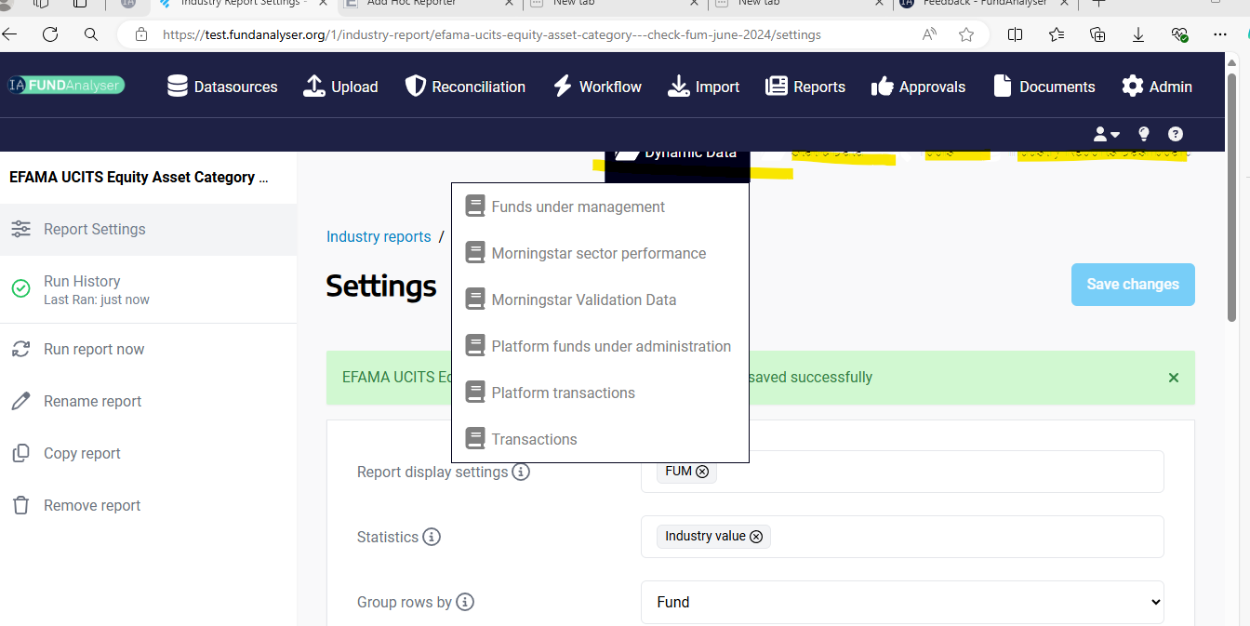Click the Reconciliation shield icon
The height and width of the screenshot is (626, 1250).
click(x=416, y=87)
